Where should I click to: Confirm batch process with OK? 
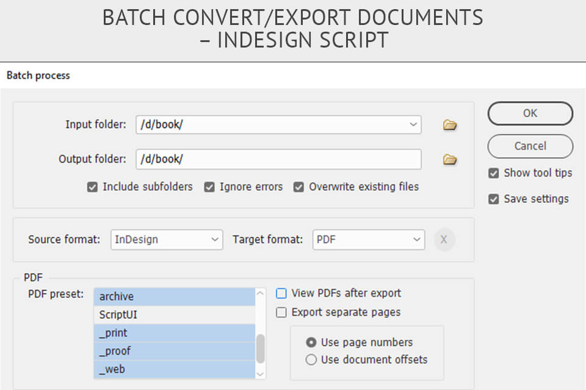[530, 113]
